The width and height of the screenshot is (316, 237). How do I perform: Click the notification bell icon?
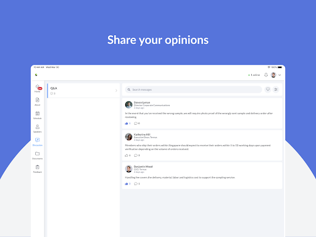tap(266, 75)
